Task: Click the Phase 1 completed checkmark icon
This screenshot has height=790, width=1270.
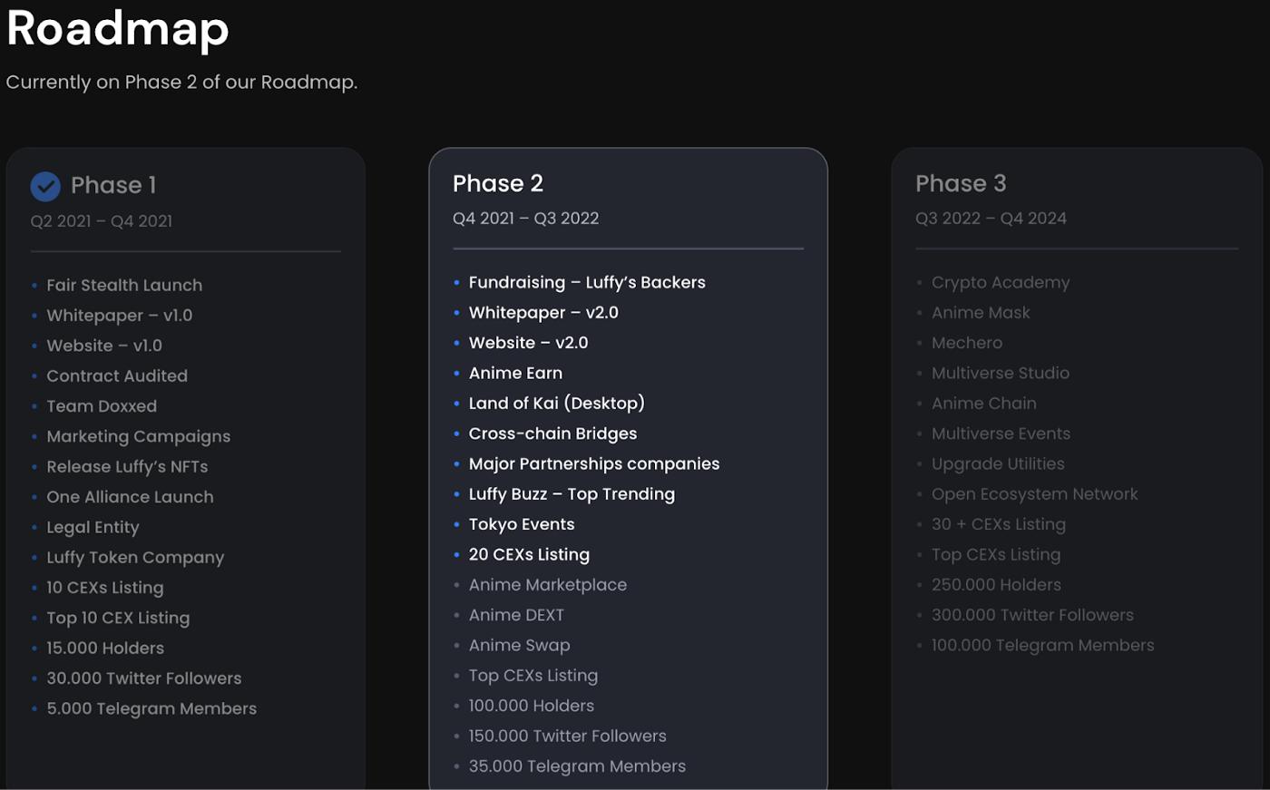Action: tap(45, 186)
